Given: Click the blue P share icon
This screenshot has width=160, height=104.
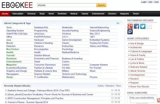Looking at the screenshot, I should coord(130,32).
